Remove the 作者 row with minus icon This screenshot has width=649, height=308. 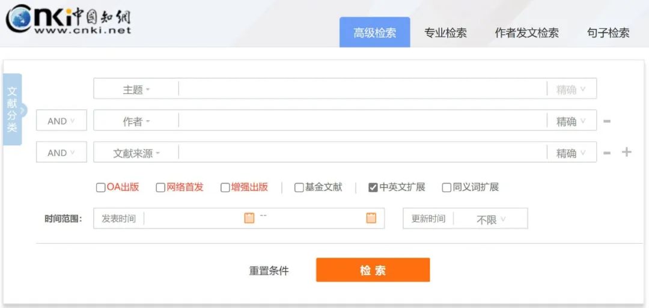pyautogui.click(x=607, y=121)
